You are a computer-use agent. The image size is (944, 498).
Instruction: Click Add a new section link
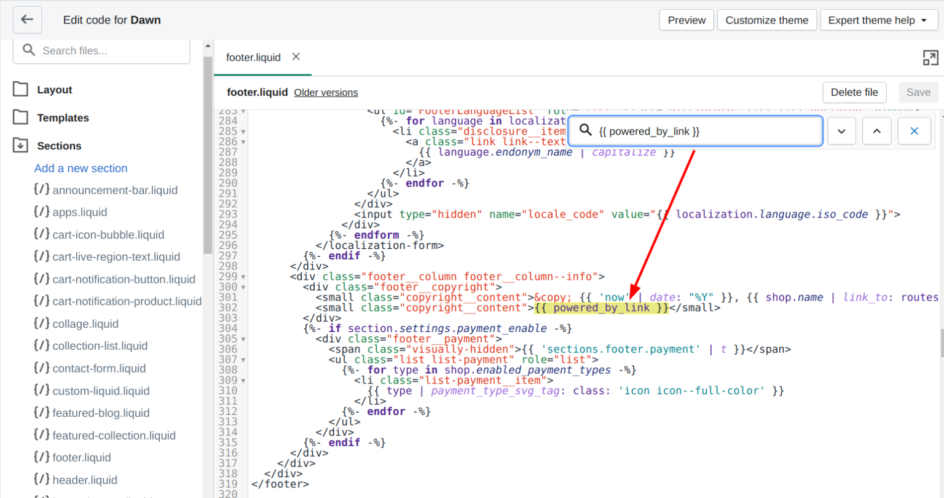click(81, 168)
